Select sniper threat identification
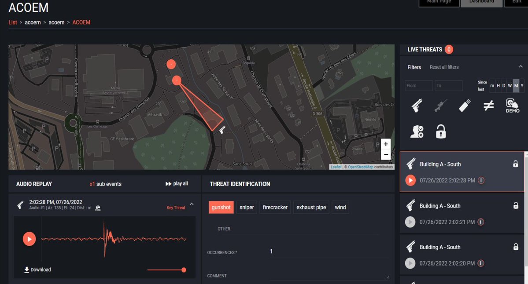The image size is (528, 284). coord(247,208)
